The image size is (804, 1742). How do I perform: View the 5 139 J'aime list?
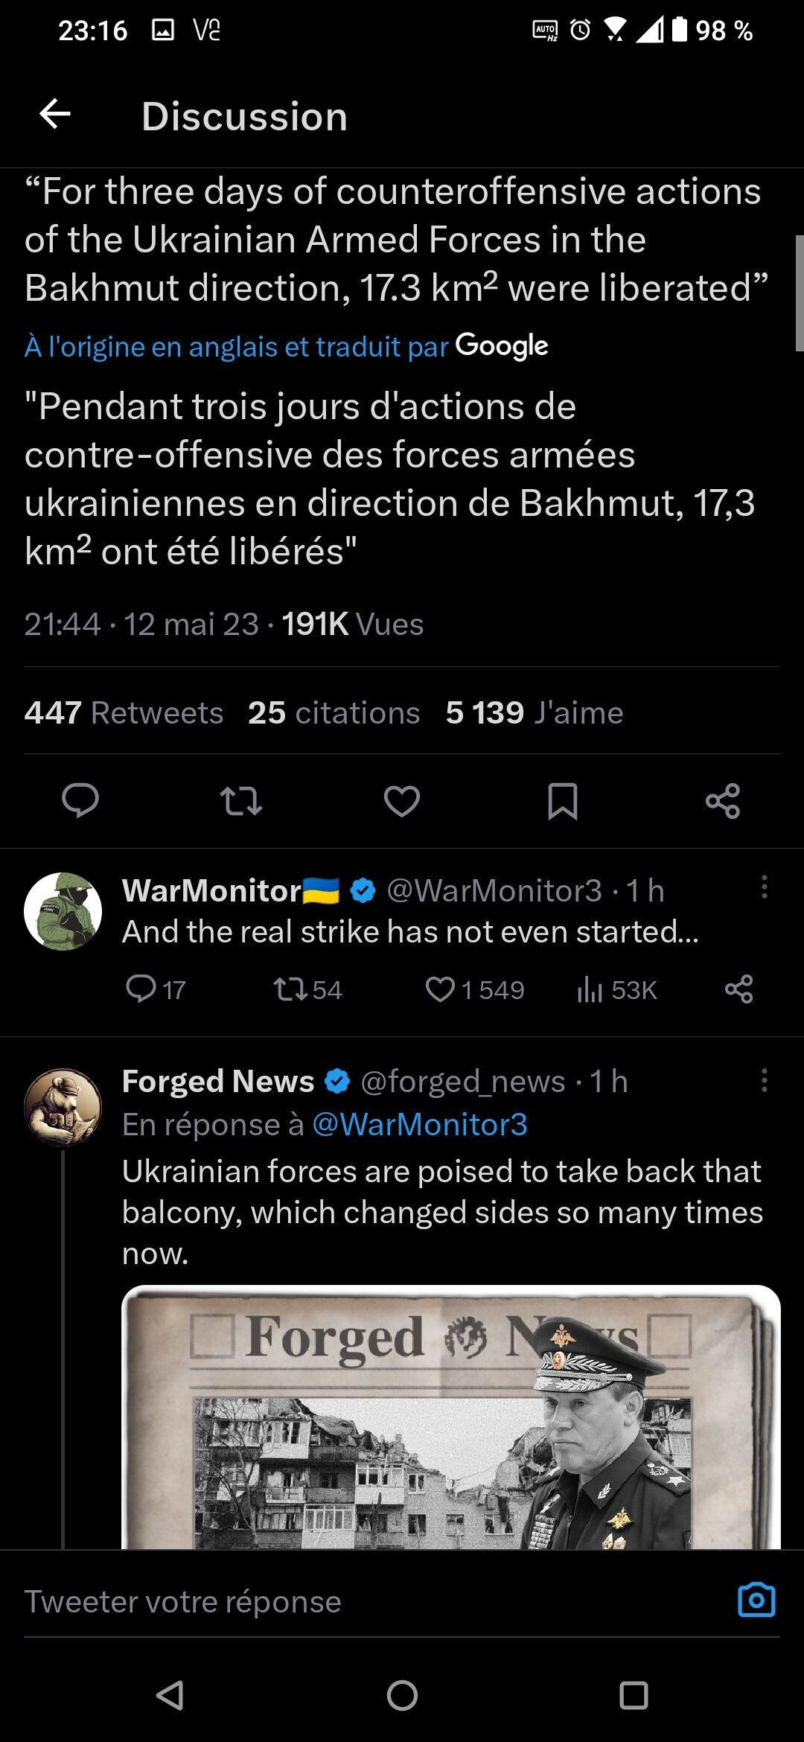click(534, 712)
